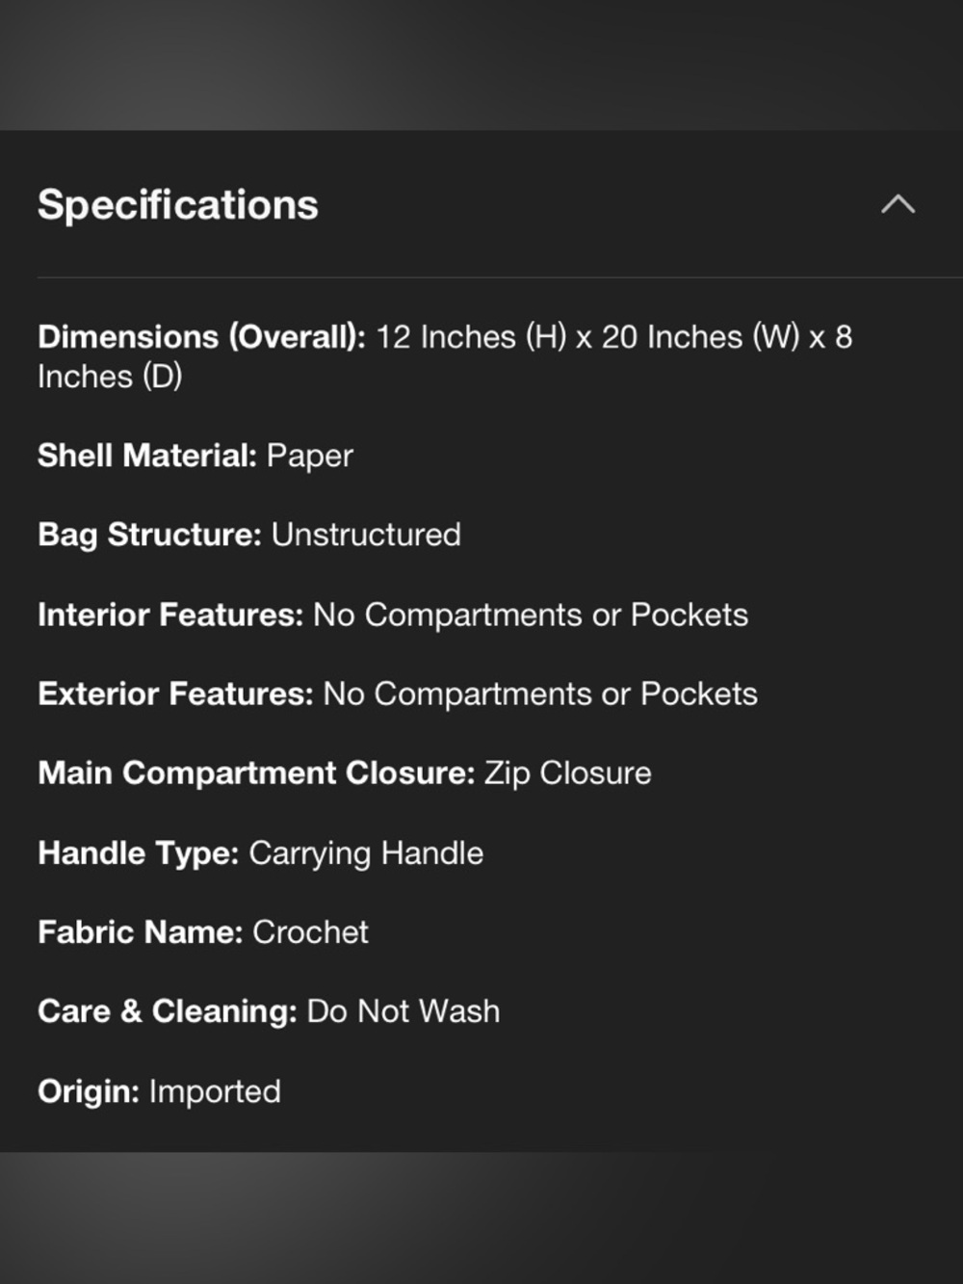963x1284 pixels.
Task: Click the Origin label
Action: point(89,1091)
